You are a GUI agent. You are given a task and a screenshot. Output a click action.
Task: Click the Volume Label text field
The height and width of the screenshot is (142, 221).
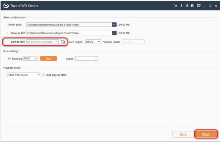133,42
